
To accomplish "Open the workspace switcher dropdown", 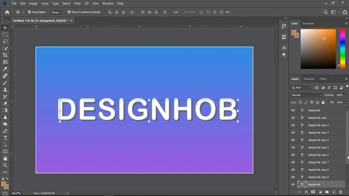I will pos(334,12).
